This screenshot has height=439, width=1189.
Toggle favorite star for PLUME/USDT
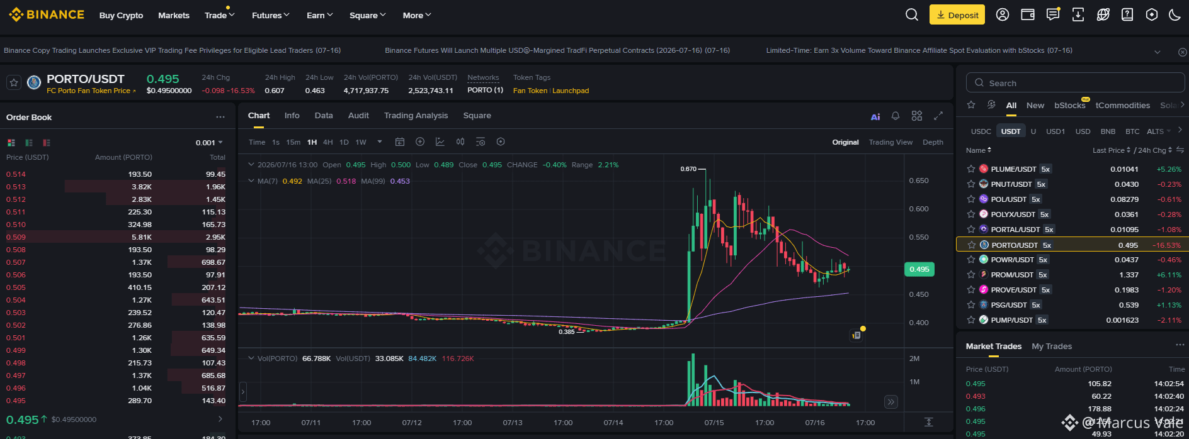point(971,169)
